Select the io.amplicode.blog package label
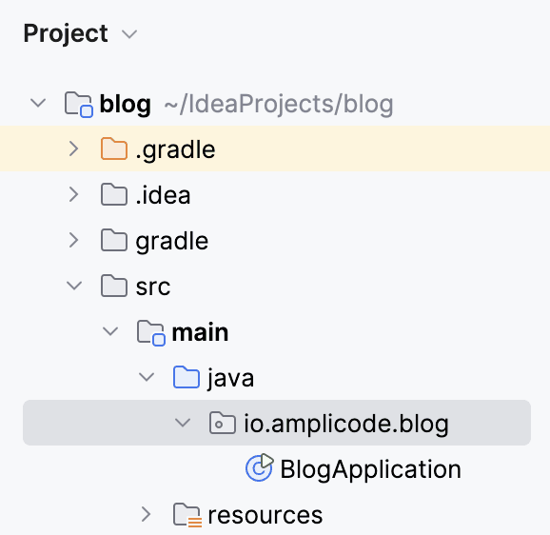This screenshot has width=550, height=535. pos(346,424)
